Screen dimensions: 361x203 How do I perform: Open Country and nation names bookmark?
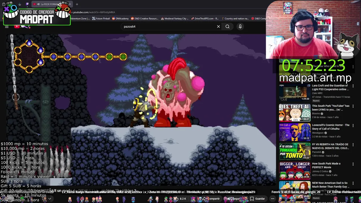[x=235, y=19]
